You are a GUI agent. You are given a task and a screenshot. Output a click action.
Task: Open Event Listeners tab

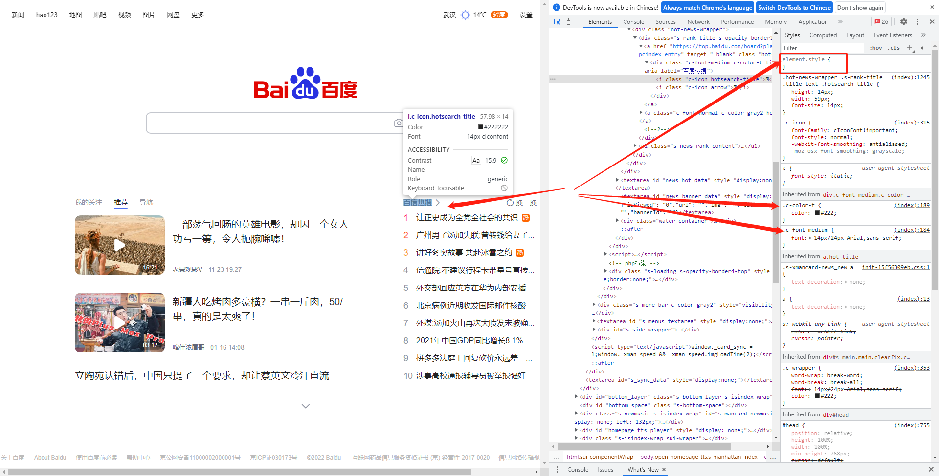tap(893, 35)
